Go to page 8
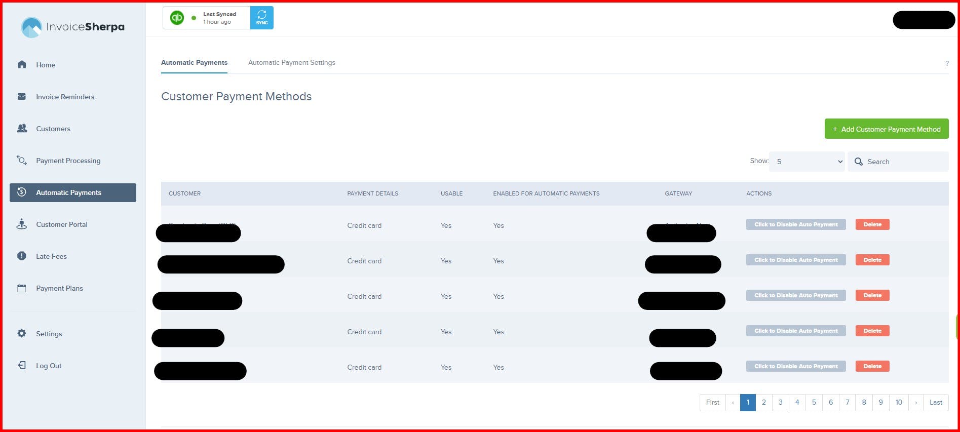 (864, 403)
